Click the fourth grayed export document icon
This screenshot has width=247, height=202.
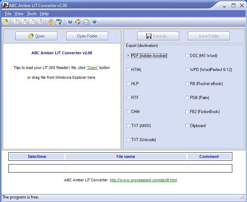click(40, 22)
